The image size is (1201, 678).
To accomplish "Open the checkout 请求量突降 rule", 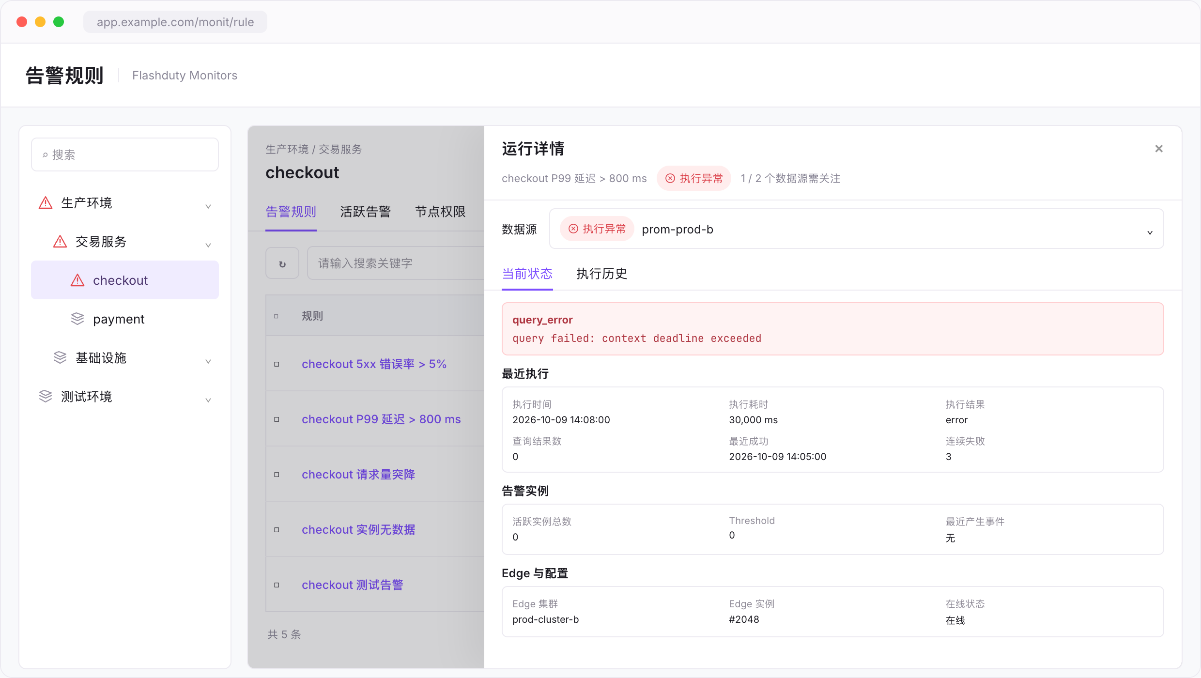I will 358,475.
